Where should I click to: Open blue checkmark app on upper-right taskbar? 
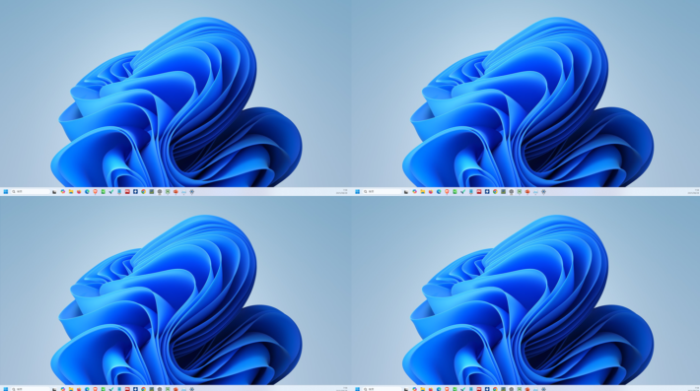[463, 192]
